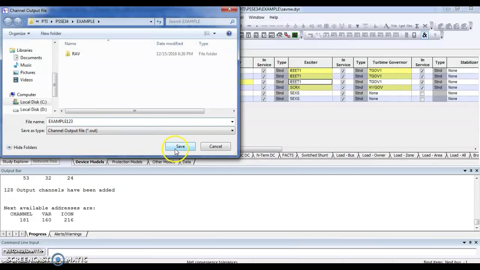Open the address bar path dropdown arrow
Viewport: 480px width, 270px height.
151,21
